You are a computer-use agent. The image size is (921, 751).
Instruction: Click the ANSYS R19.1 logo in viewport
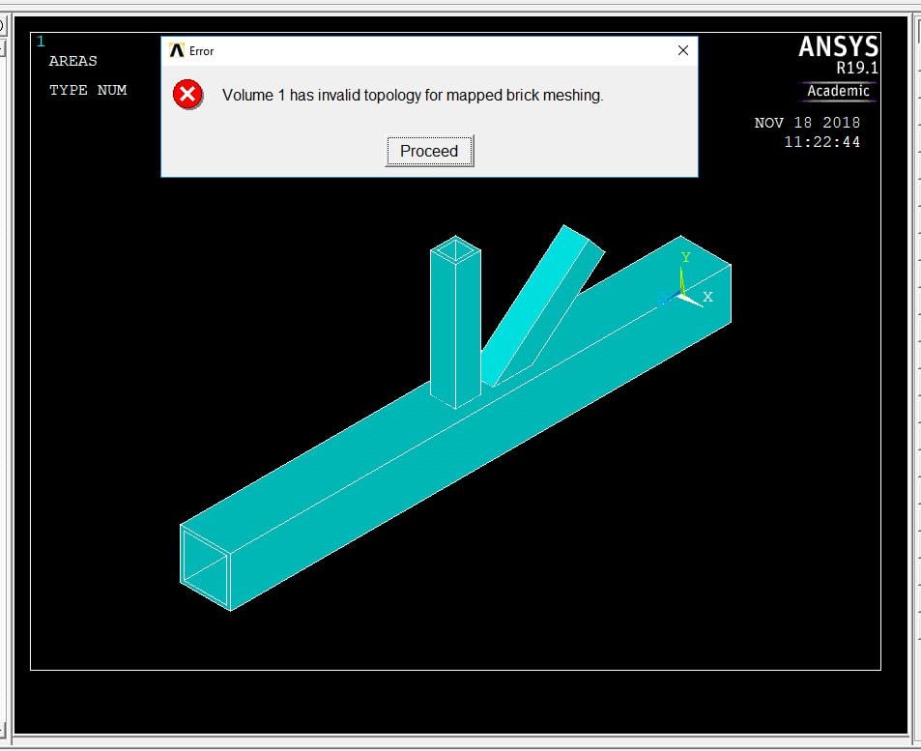click(x=838, y=55)
